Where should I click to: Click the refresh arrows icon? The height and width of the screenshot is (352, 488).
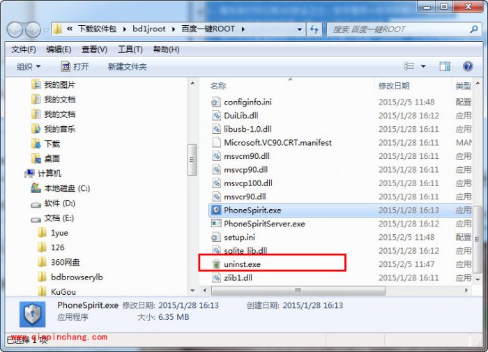click(314, 29)
